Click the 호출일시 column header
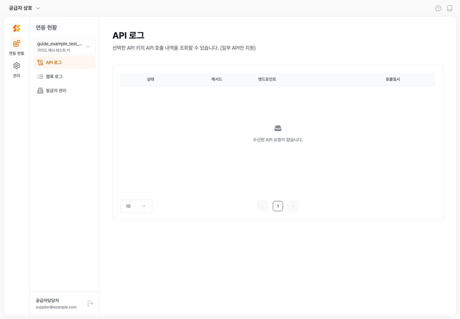The image size is (460, 319). [393, 79]
